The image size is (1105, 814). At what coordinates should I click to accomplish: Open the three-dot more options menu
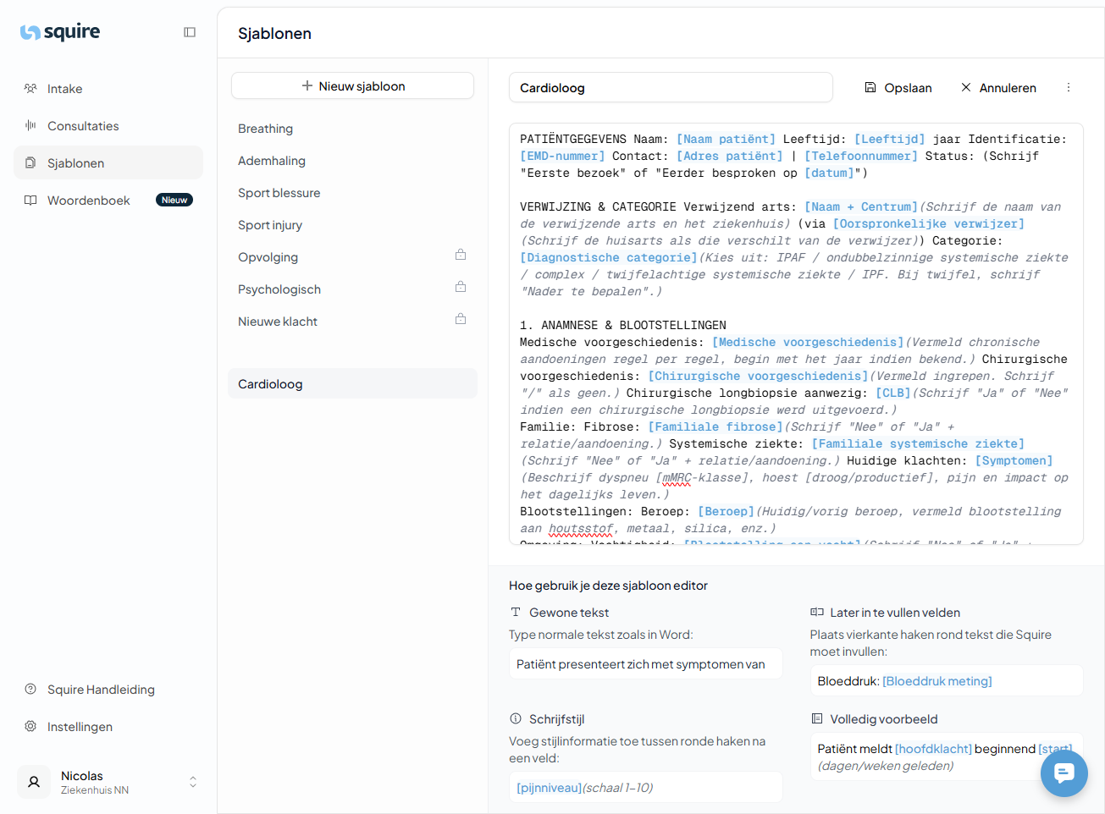click(1069, 88)
